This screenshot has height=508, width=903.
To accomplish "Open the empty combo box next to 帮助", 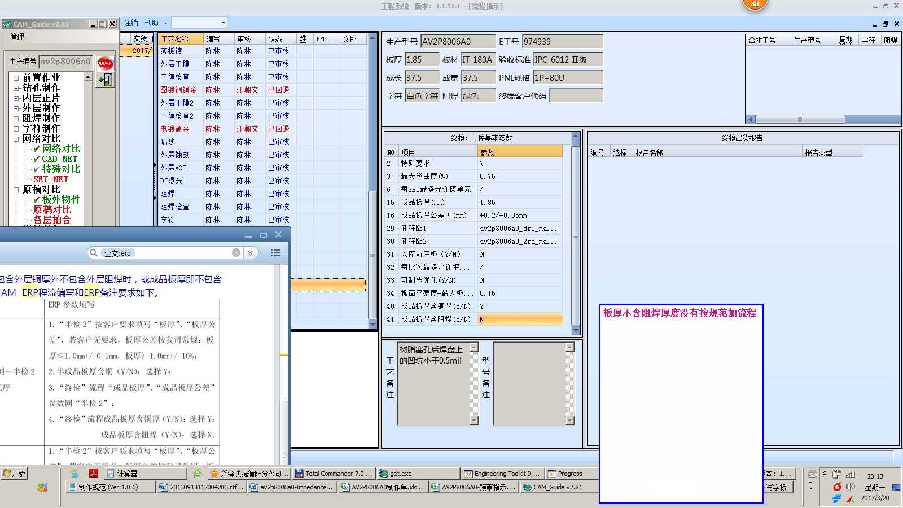I will (199, 23).
